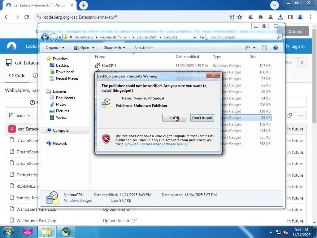
Task: Expand view options dropdown arrow
Action: (x=254, y=48)
